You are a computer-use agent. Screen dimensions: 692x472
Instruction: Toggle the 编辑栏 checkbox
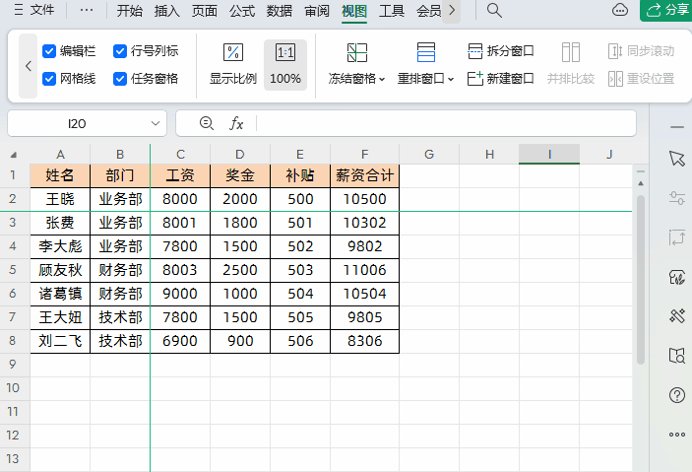(49, 51)
